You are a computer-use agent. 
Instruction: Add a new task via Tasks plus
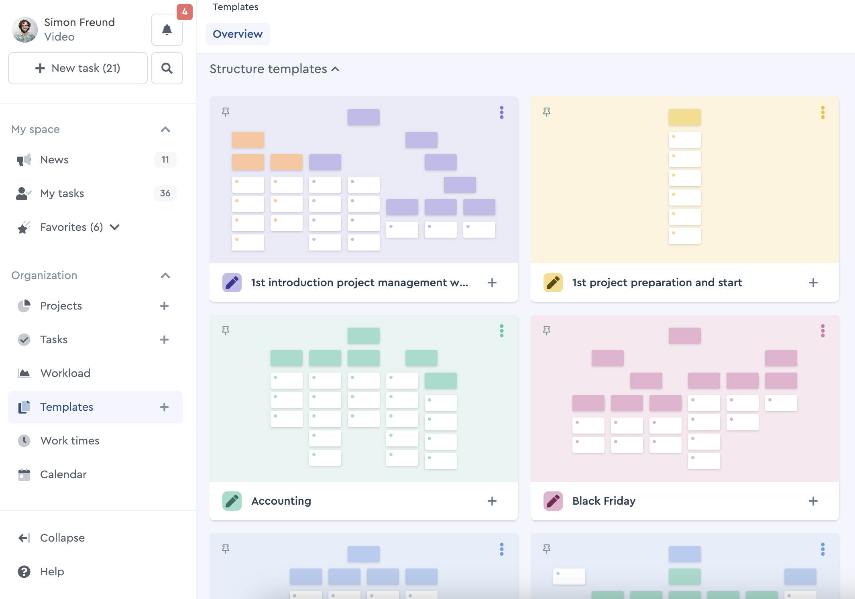coord(164,340)
